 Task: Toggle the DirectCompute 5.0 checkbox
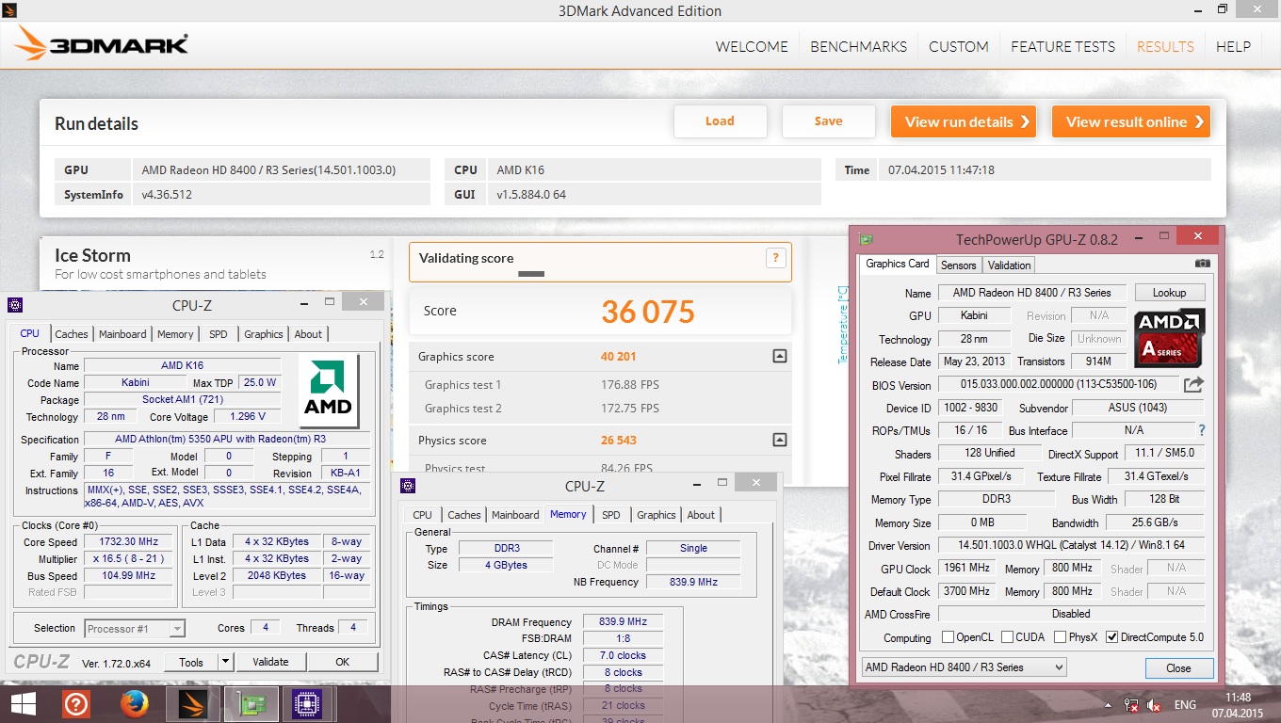pos(1112,637)
